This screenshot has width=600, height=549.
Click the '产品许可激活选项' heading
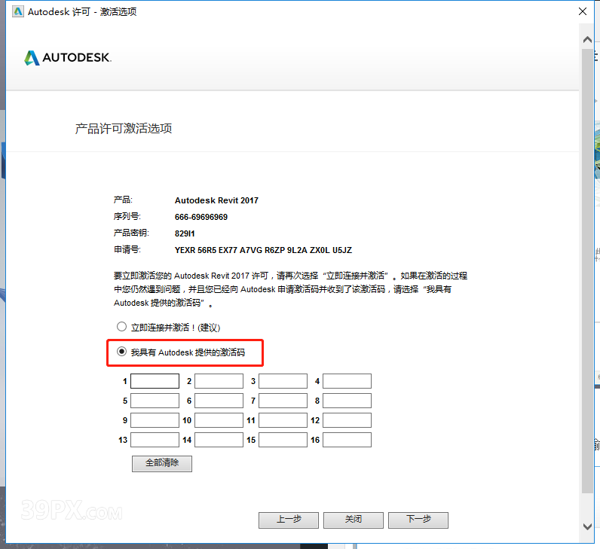tap(123, 129)
